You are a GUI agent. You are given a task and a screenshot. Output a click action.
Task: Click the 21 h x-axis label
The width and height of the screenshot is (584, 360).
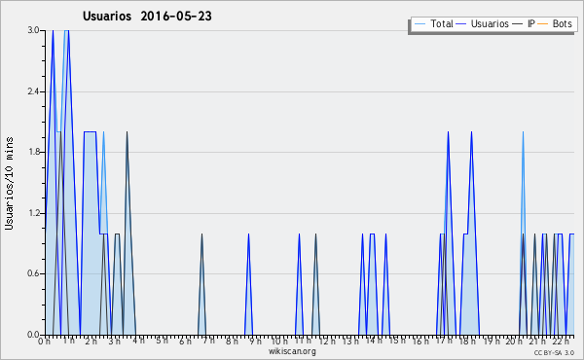tap(537, 341)
